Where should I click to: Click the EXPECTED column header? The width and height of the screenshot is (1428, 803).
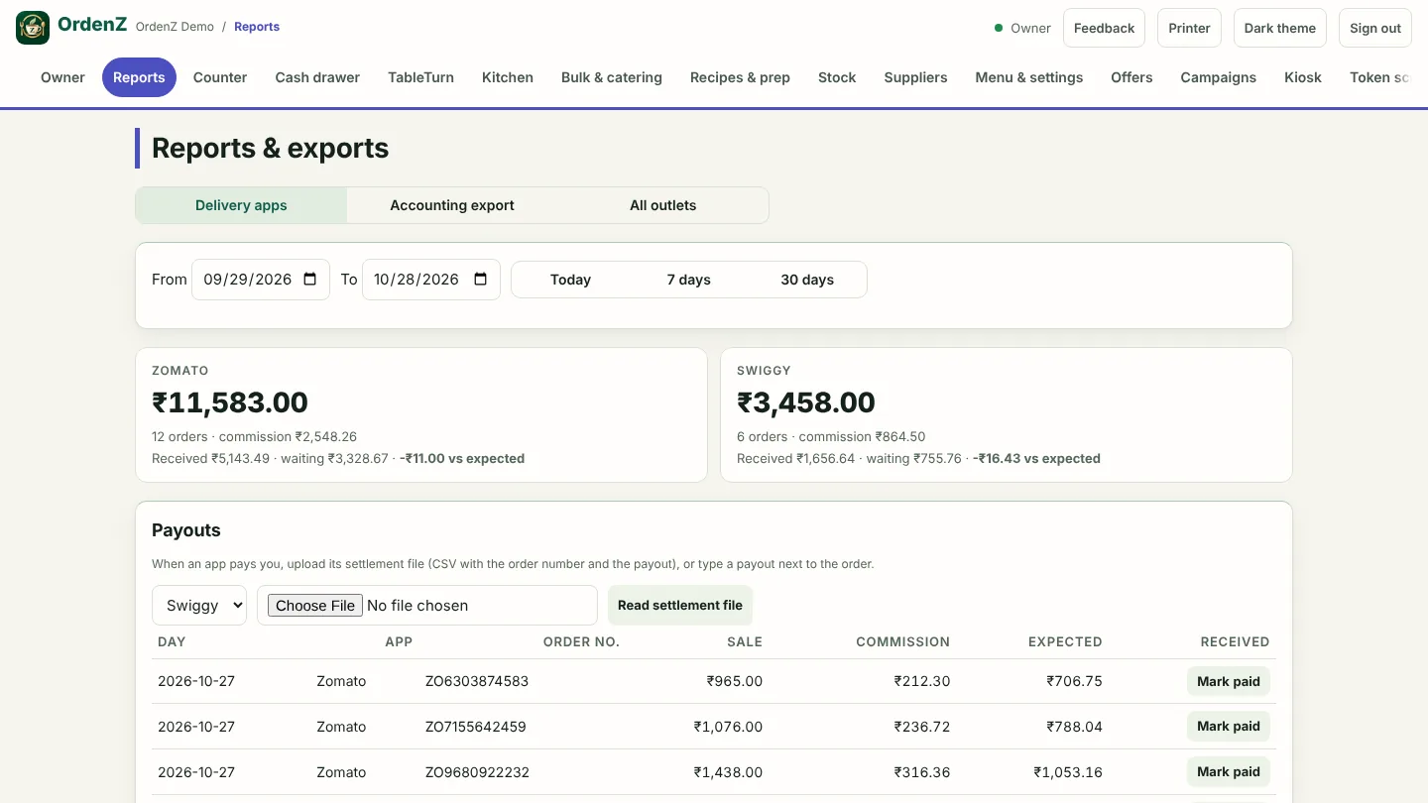point(1065,641)
